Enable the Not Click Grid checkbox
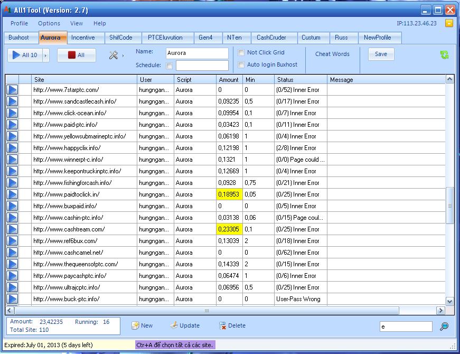 pyautogui.click(x=241, y=53)
